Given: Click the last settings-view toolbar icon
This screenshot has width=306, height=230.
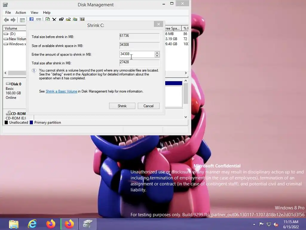Looking at the screenshot, I should [82, 19].
